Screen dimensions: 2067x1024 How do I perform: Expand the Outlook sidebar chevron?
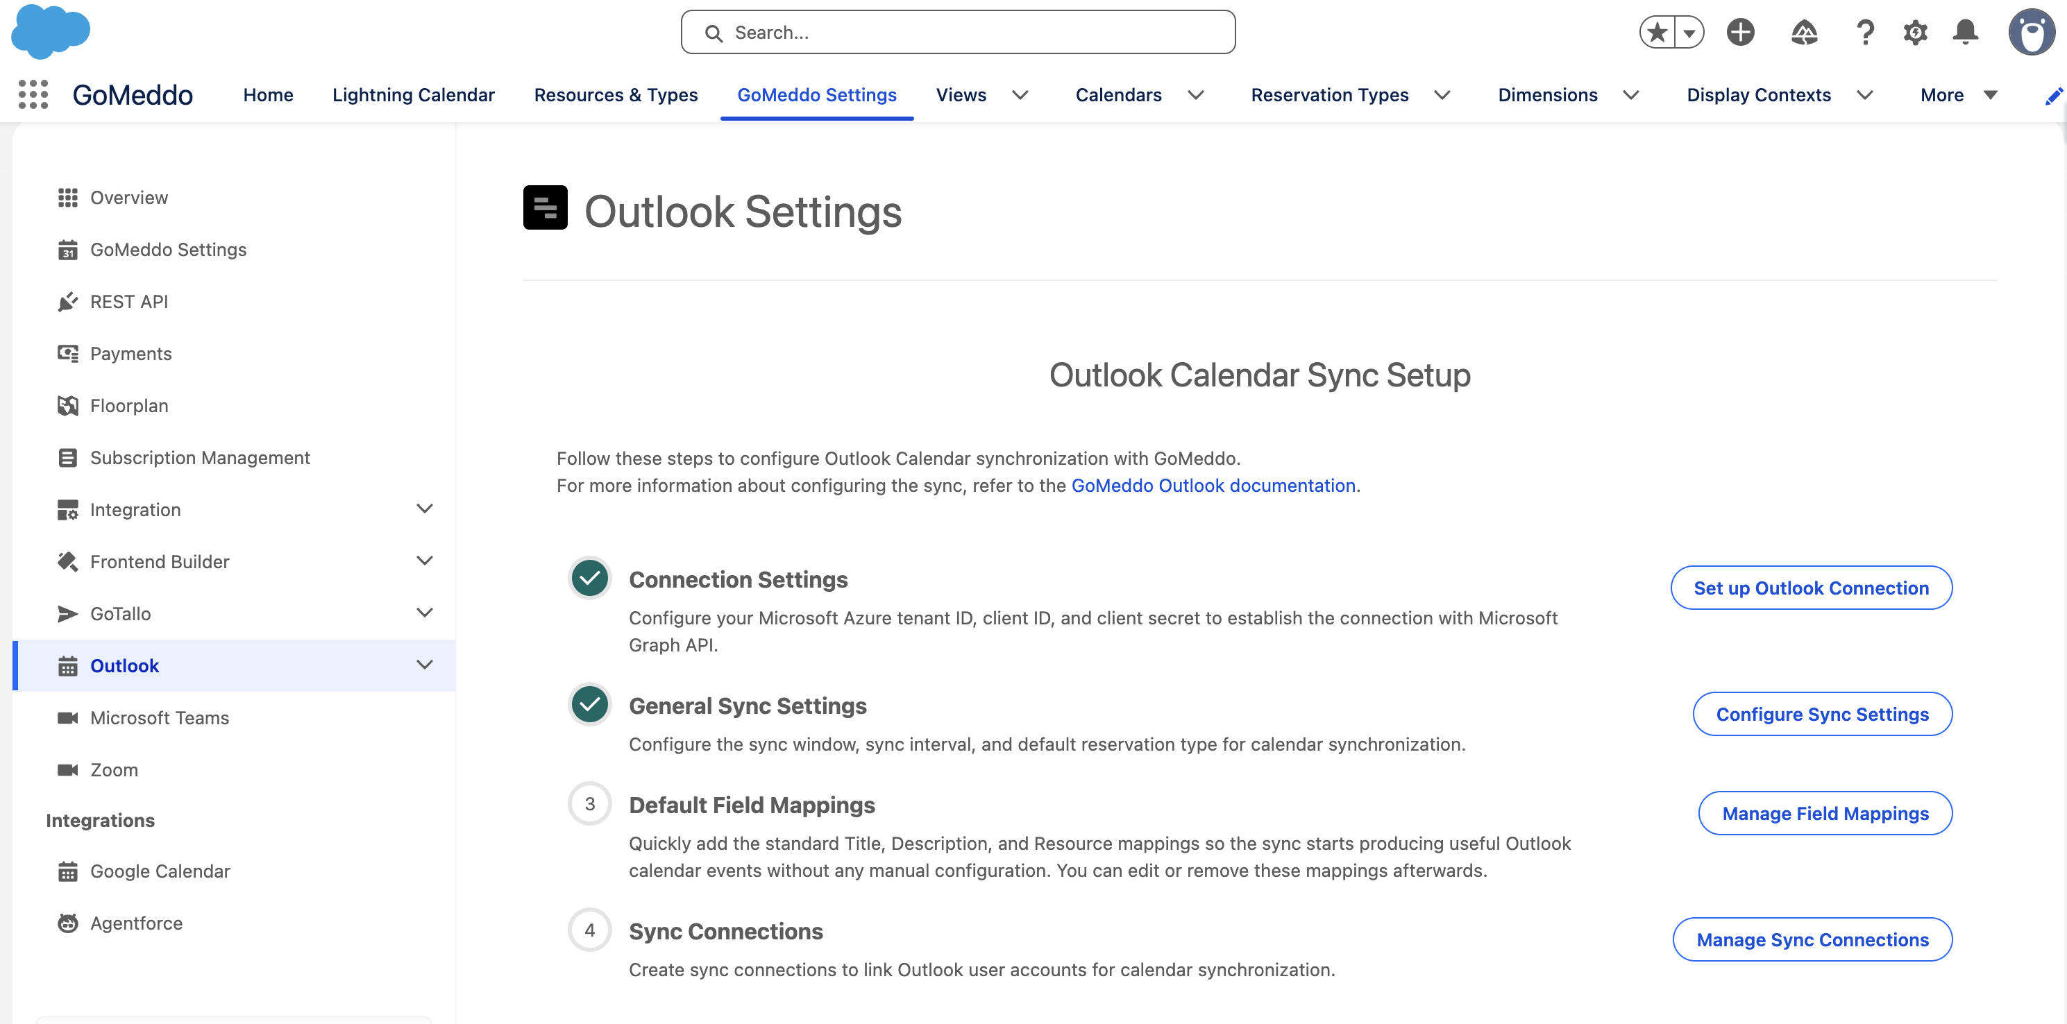(425, 665)
